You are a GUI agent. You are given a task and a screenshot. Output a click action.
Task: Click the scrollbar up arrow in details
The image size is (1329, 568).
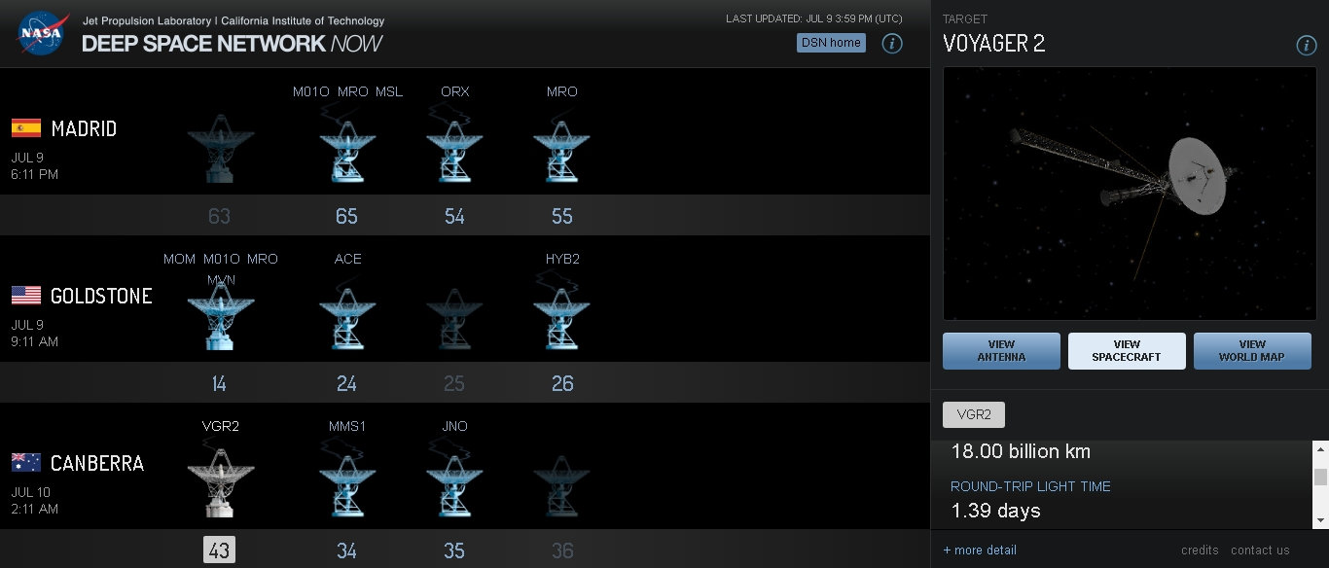point(1320,448)
